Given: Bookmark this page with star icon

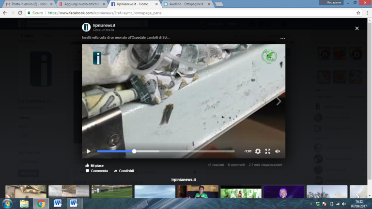Looking at the screenshot, I should point(358,13).
